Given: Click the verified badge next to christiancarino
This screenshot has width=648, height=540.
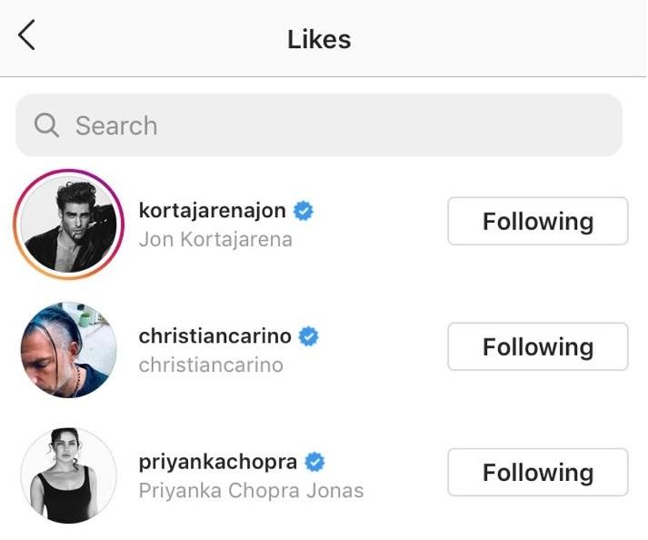Looking at the screenshot, I should 309,336.
